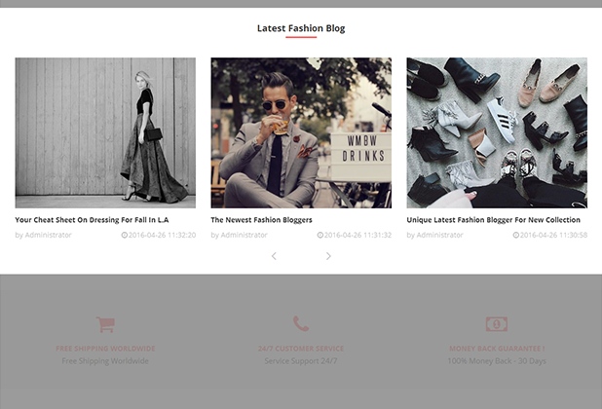Open 'The Newest Fashion Bloggers' article
The width and height of the screenshot is (602, 409).
click(263, 220)
